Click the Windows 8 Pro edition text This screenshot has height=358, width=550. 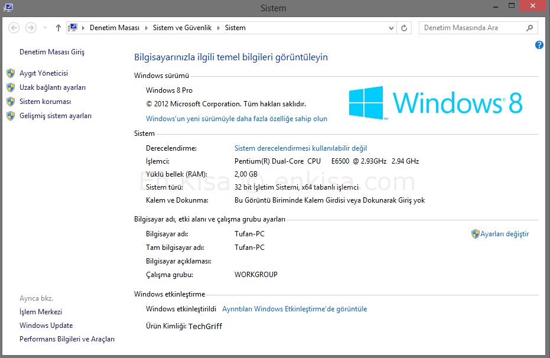pos(169,90)
